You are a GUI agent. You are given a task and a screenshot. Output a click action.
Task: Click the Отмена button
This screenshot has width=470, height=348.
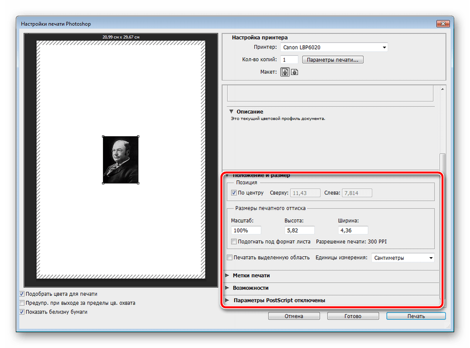coord(294,316)
